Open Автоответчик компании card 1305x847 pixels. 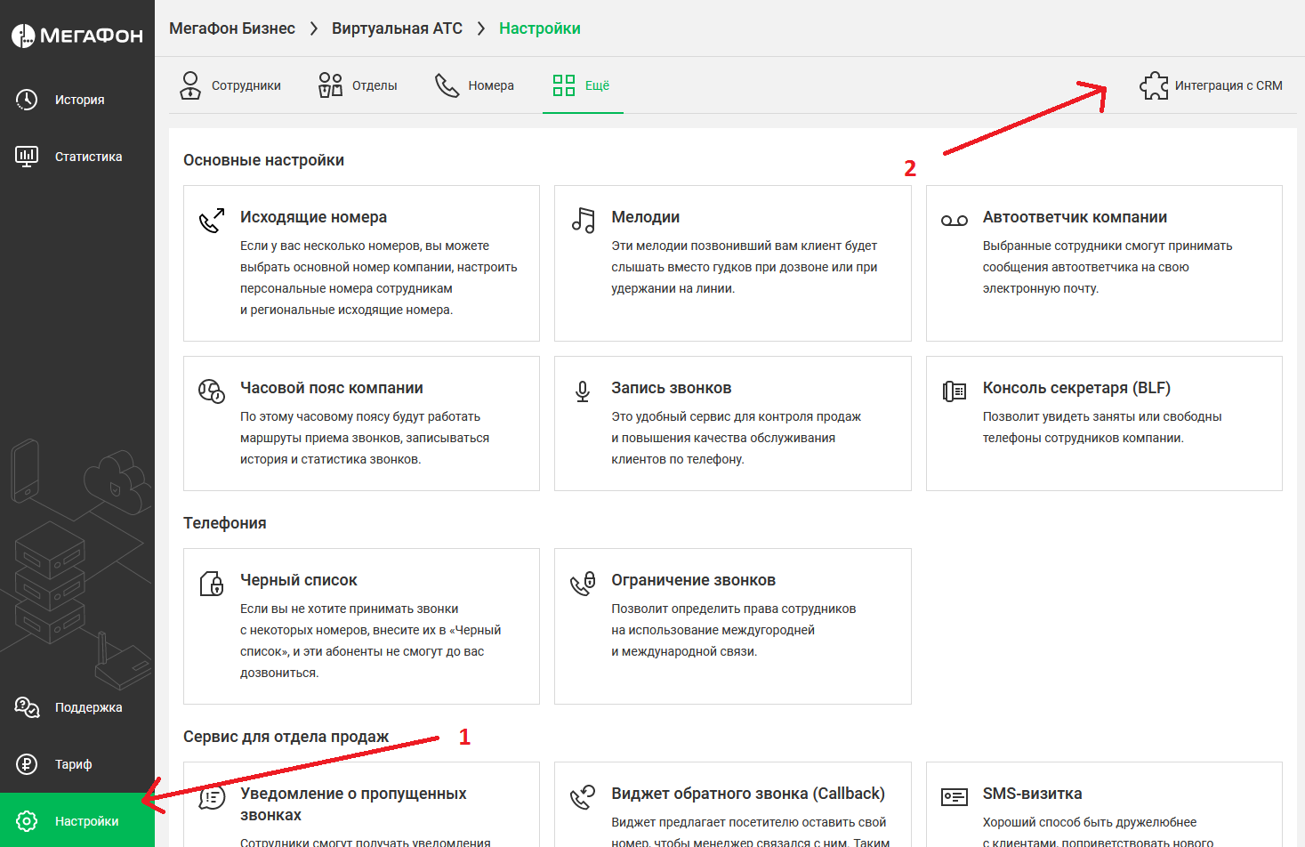pyautogui.click(x=1104, y=263)
